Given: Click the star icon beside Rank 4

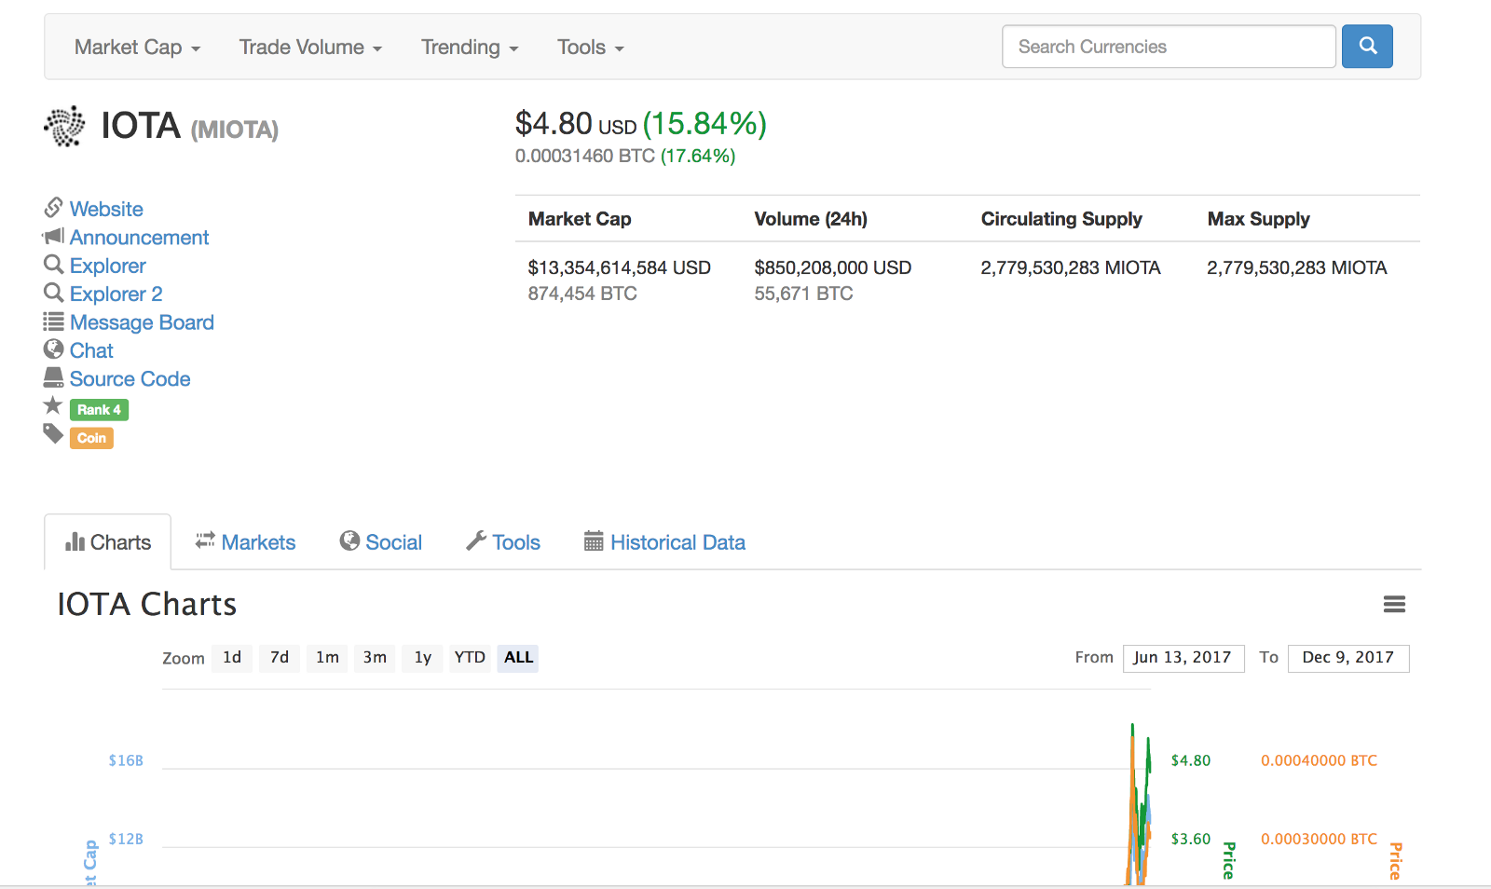Looking at the screenshot, I should [x=53, y=405].
